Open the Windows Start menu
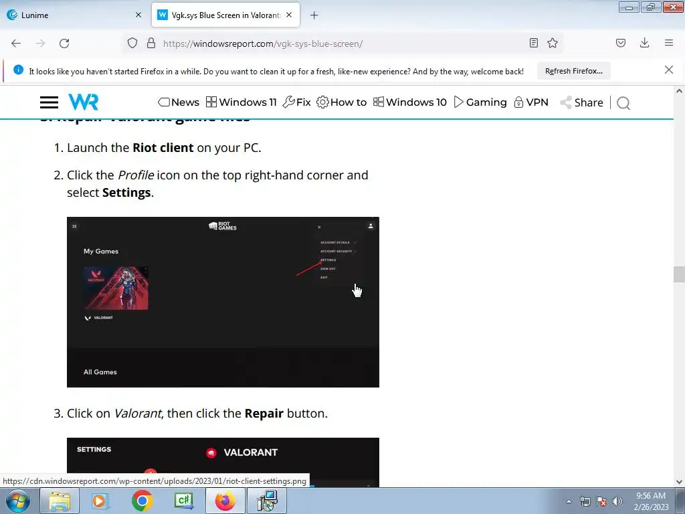Screen dimensions: 685x514 [18, 501]
